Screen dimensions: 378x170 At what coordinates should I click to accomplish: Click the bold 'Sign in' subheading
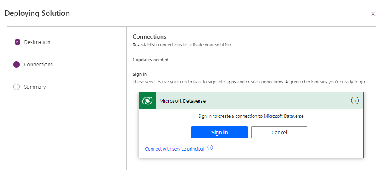tap(140, 74)
